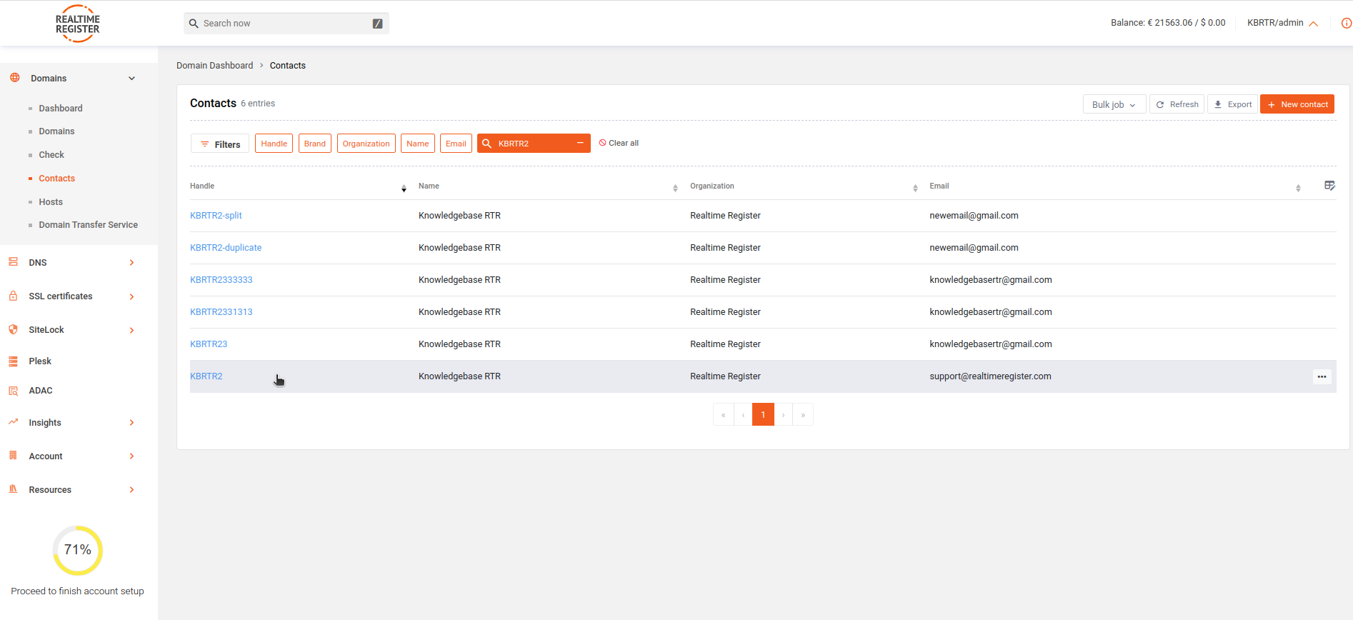Open the info icon at top right
The width and height of the screenshot is (1353, 620).
(1346, 23)
